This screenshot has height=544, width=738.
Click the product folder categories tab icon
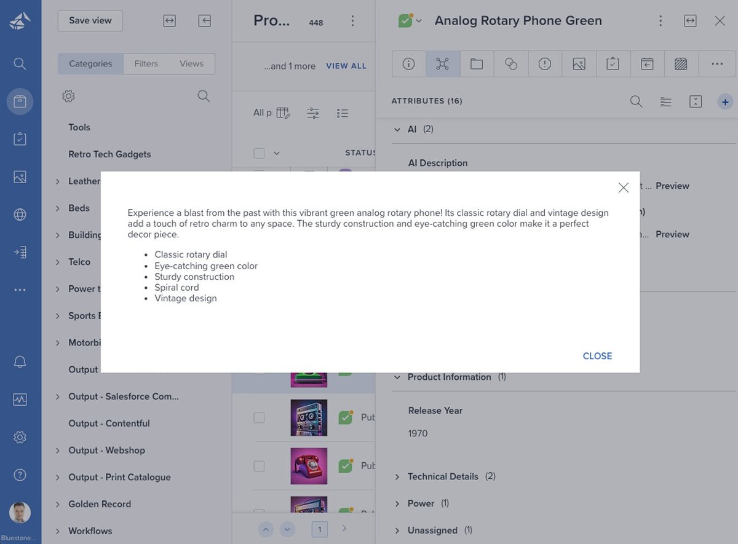(477, 64)
